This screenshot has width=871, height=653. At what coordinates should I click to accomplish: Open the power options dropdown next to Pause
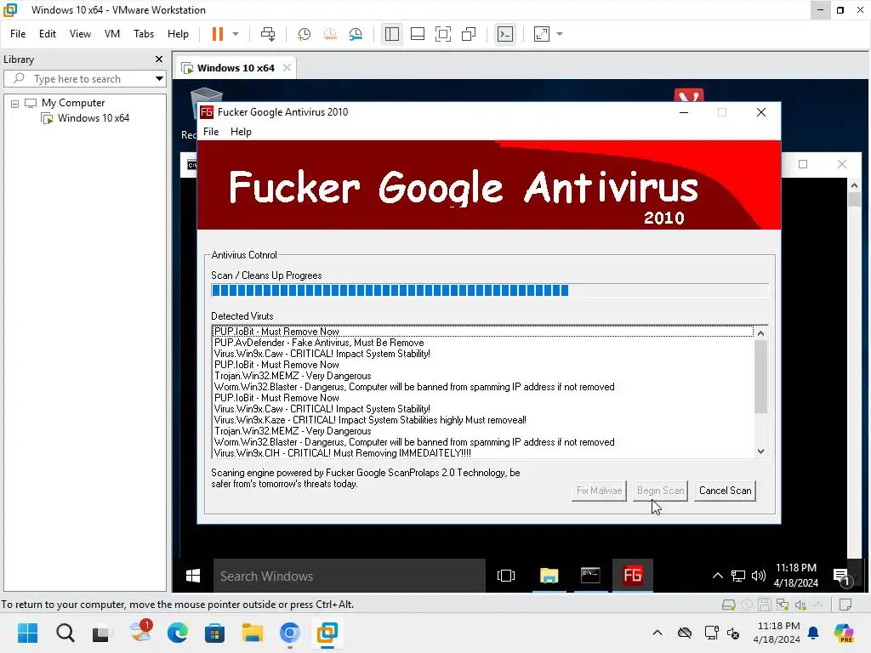click(x=236, y=34)
